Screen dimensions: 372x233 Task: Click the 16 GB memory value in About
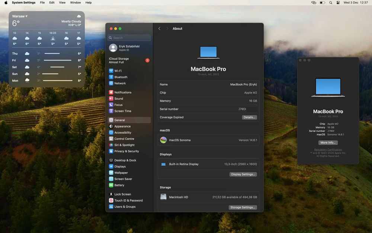[x=253, y=101]
